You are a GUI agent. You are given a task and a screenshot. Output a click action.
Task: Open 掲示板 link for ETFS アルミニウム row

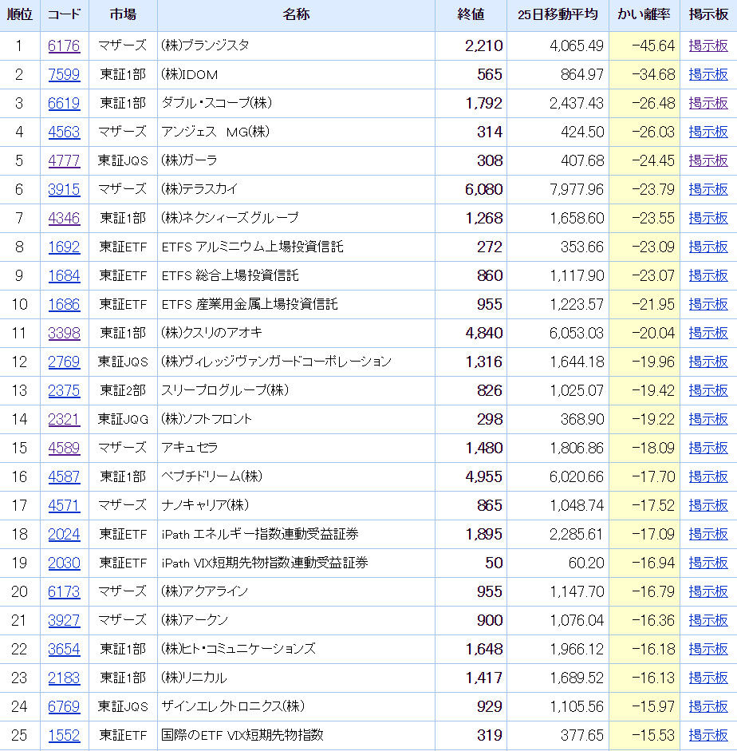[708, 247]
